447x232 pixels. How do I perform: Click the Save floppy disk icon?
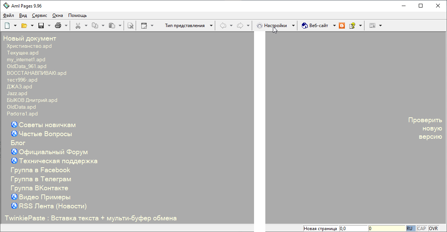point(41,26)
